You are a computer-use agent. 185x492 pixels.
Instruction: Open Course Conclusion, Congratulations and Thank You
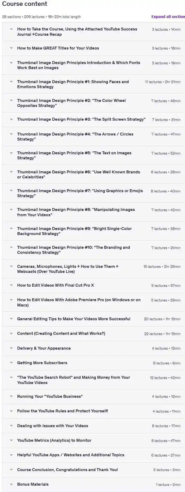point(67,470)
